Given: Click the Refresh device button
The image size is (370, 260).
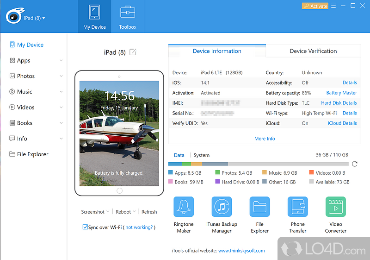Looking at the screenshot, I should coord(149,212).
